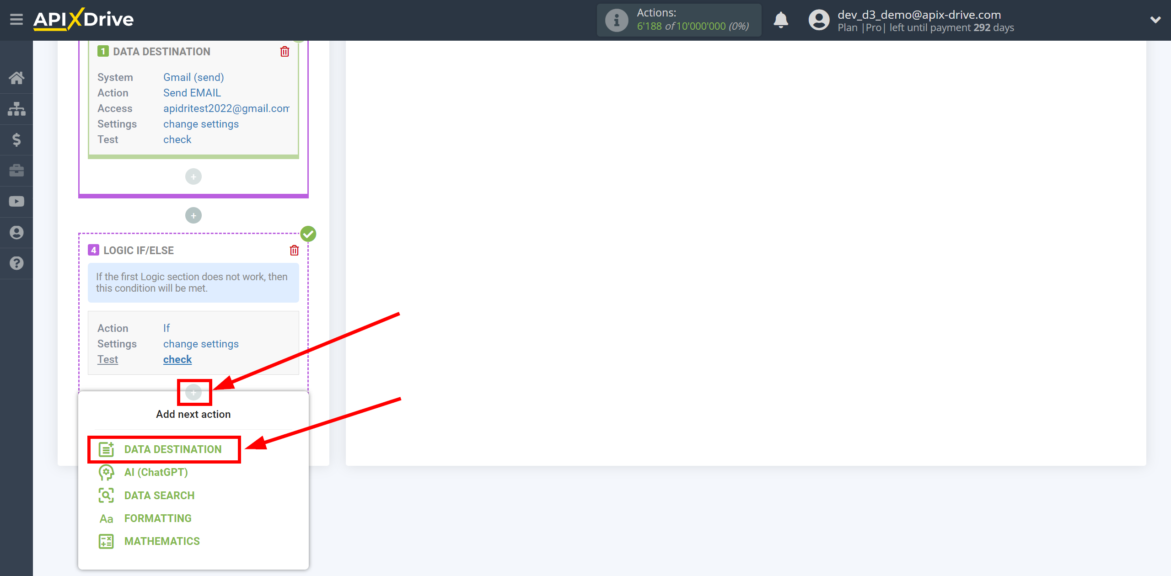Click the plus connector between workflow nodes

point(193,390)
